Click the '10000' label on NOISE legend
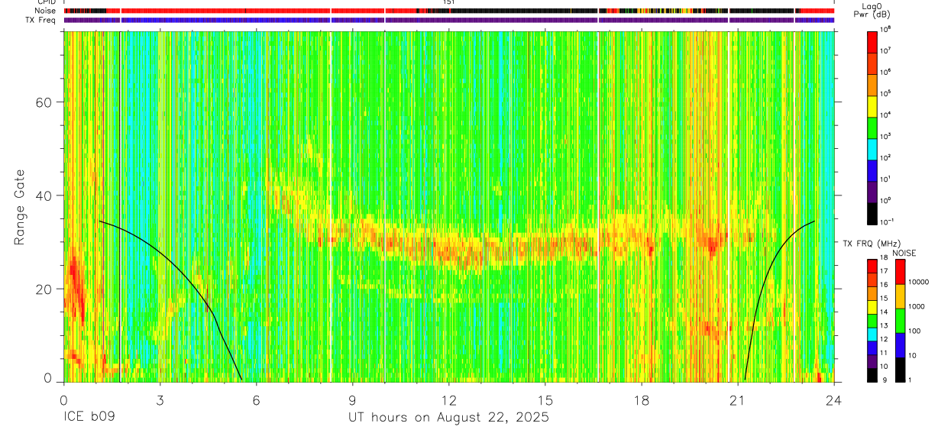The width and height of the screenshot is (938, 433). [920, 281]
